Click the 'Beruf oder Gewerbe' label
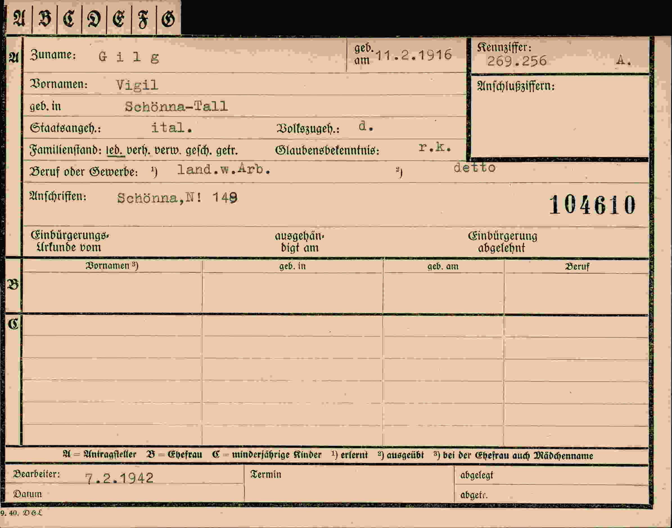 tap(84, 172)
